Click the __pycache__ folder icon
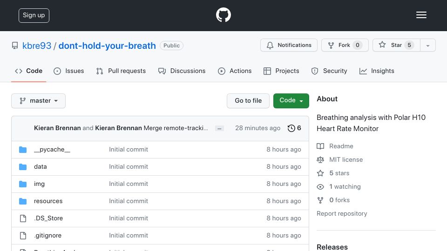This screenshot has height=251, width=447. tap(23, 150)
